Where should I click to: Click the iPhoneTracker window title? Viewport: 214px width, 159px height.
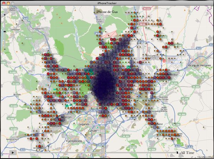(x=107, y=3)
